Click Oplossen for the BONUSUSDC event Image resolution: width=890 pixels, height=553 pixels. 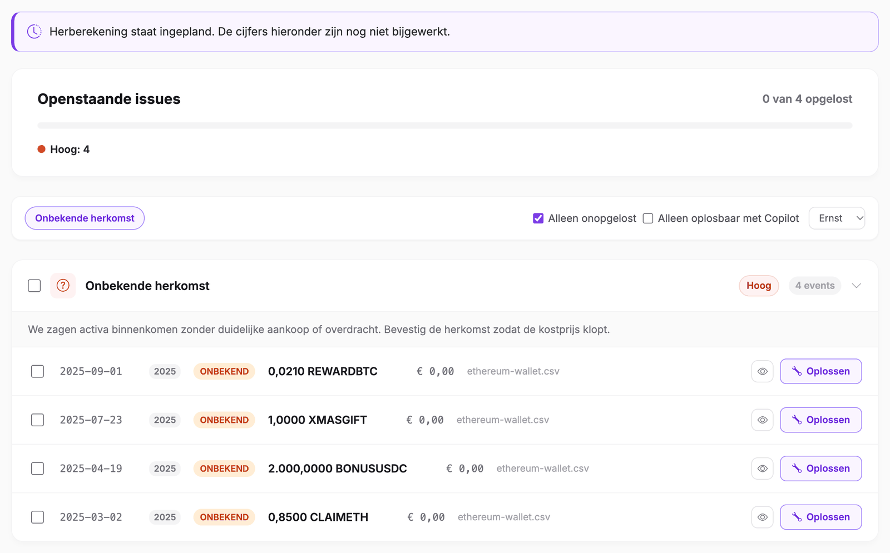pyautogui.click(x=820, y=469)
